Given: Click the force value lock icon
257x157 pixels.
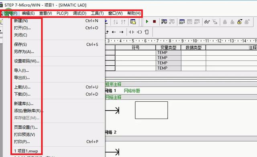Looking at the screenshot, I should [x=225, y=22].
